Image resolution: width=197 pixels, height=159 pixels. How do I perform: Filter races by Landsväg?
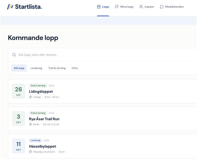pyautogui.click(x=36, y=68)
